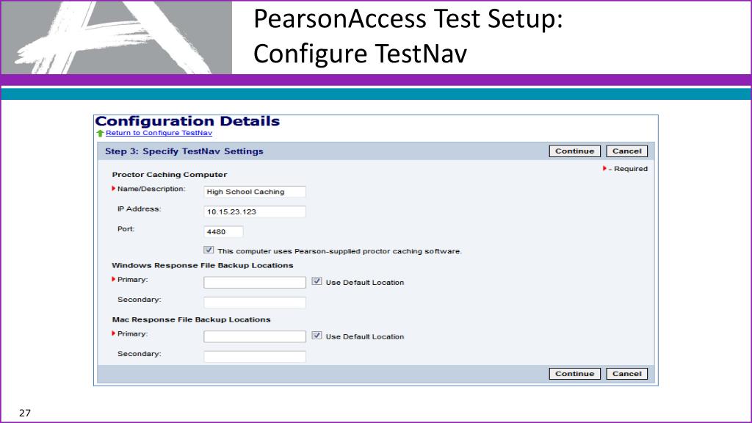Click the Configuration Details title
Screen dimensions: 752x423
click(x=187, y=121)
